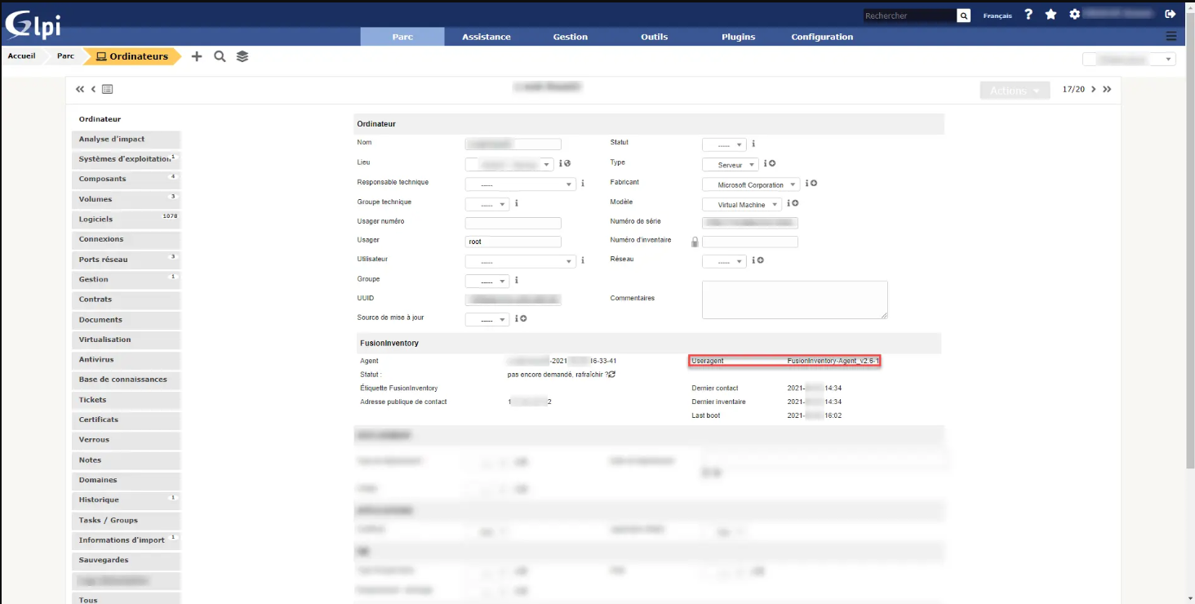The height and width of the screenshot is (604, 1195).
Task: Click the lock icon beside Numéro d'inventaire
Action: tap(695, 242)
